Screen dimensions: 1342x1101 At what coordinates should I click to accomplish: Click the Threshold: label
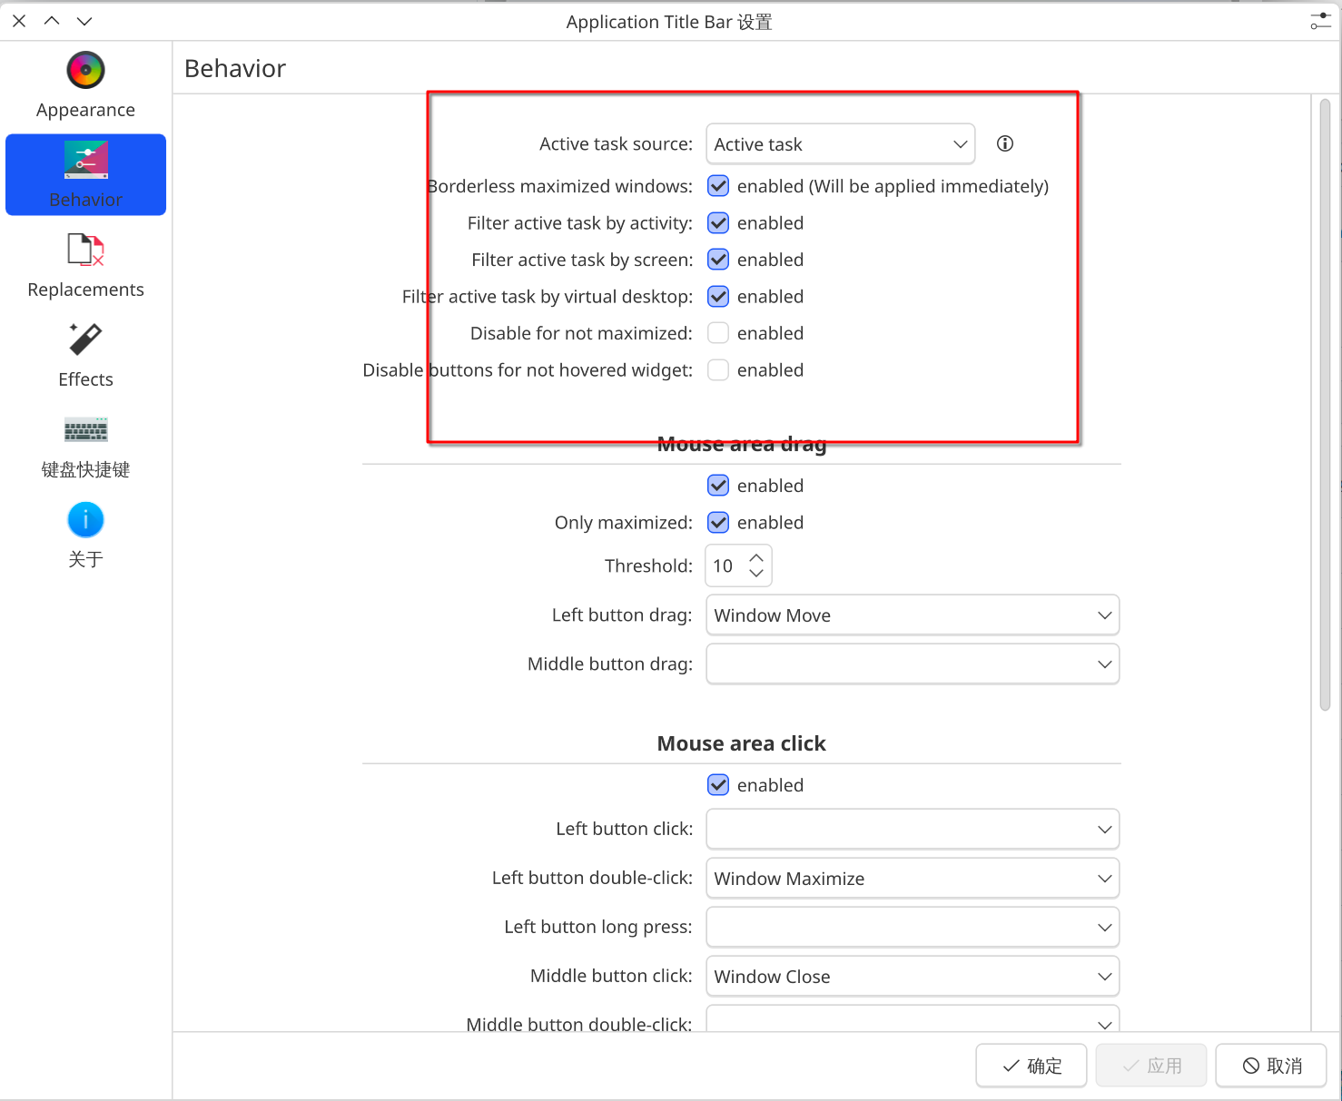[648, 565]
